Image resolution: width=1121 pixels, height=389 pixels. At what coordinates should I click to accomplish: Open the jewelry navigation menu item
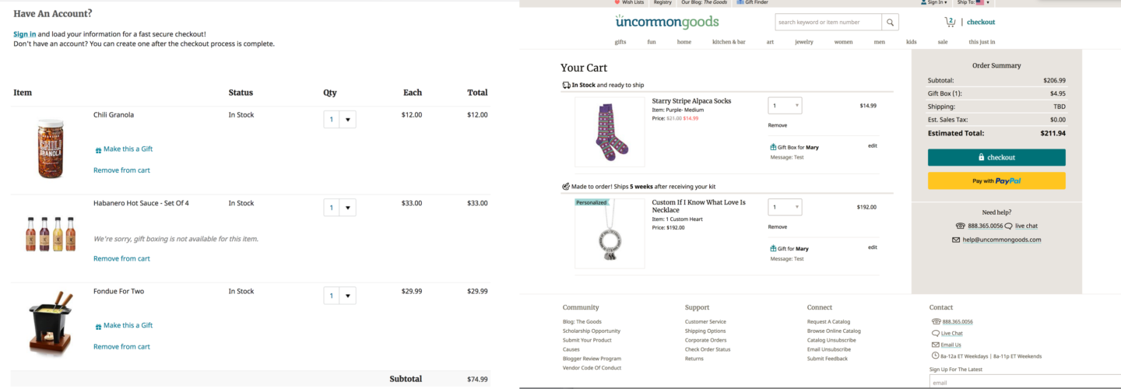(803, 42)
